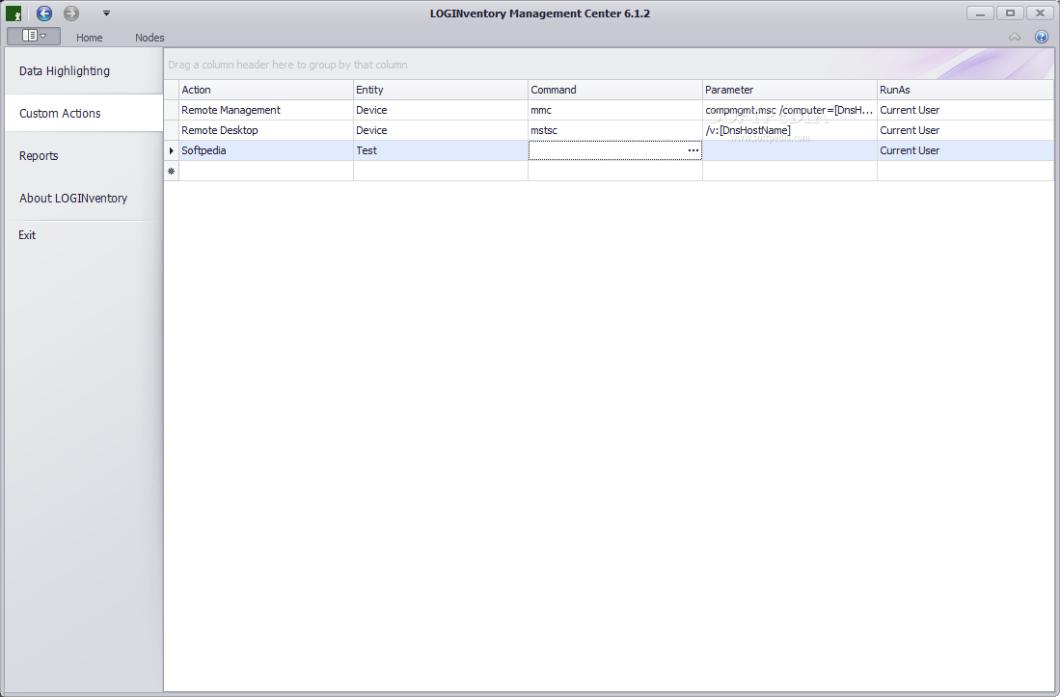Open Data Highlighting in the sidebar
This screenshot has width=1060, height=697.
pos(84,71)
